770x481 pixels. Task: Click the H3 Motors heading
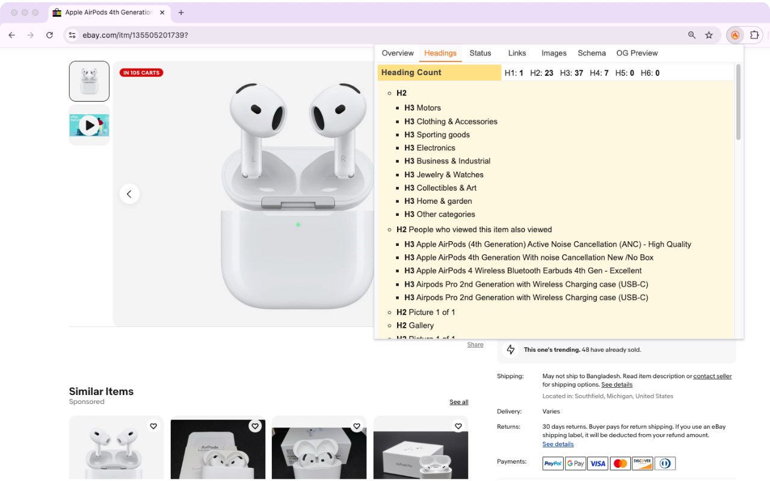point(422,108)
